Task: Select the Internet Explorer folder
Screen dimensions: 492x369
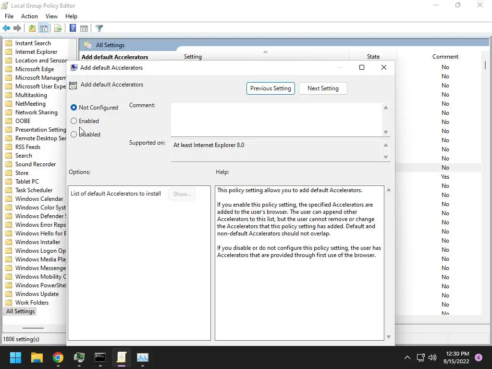Action: point(36,52)
